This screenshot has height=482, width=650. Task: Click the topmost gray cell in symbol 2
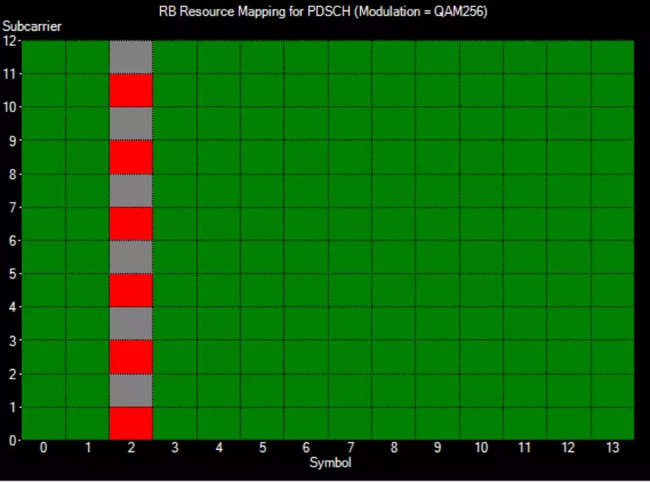point(131,57)
